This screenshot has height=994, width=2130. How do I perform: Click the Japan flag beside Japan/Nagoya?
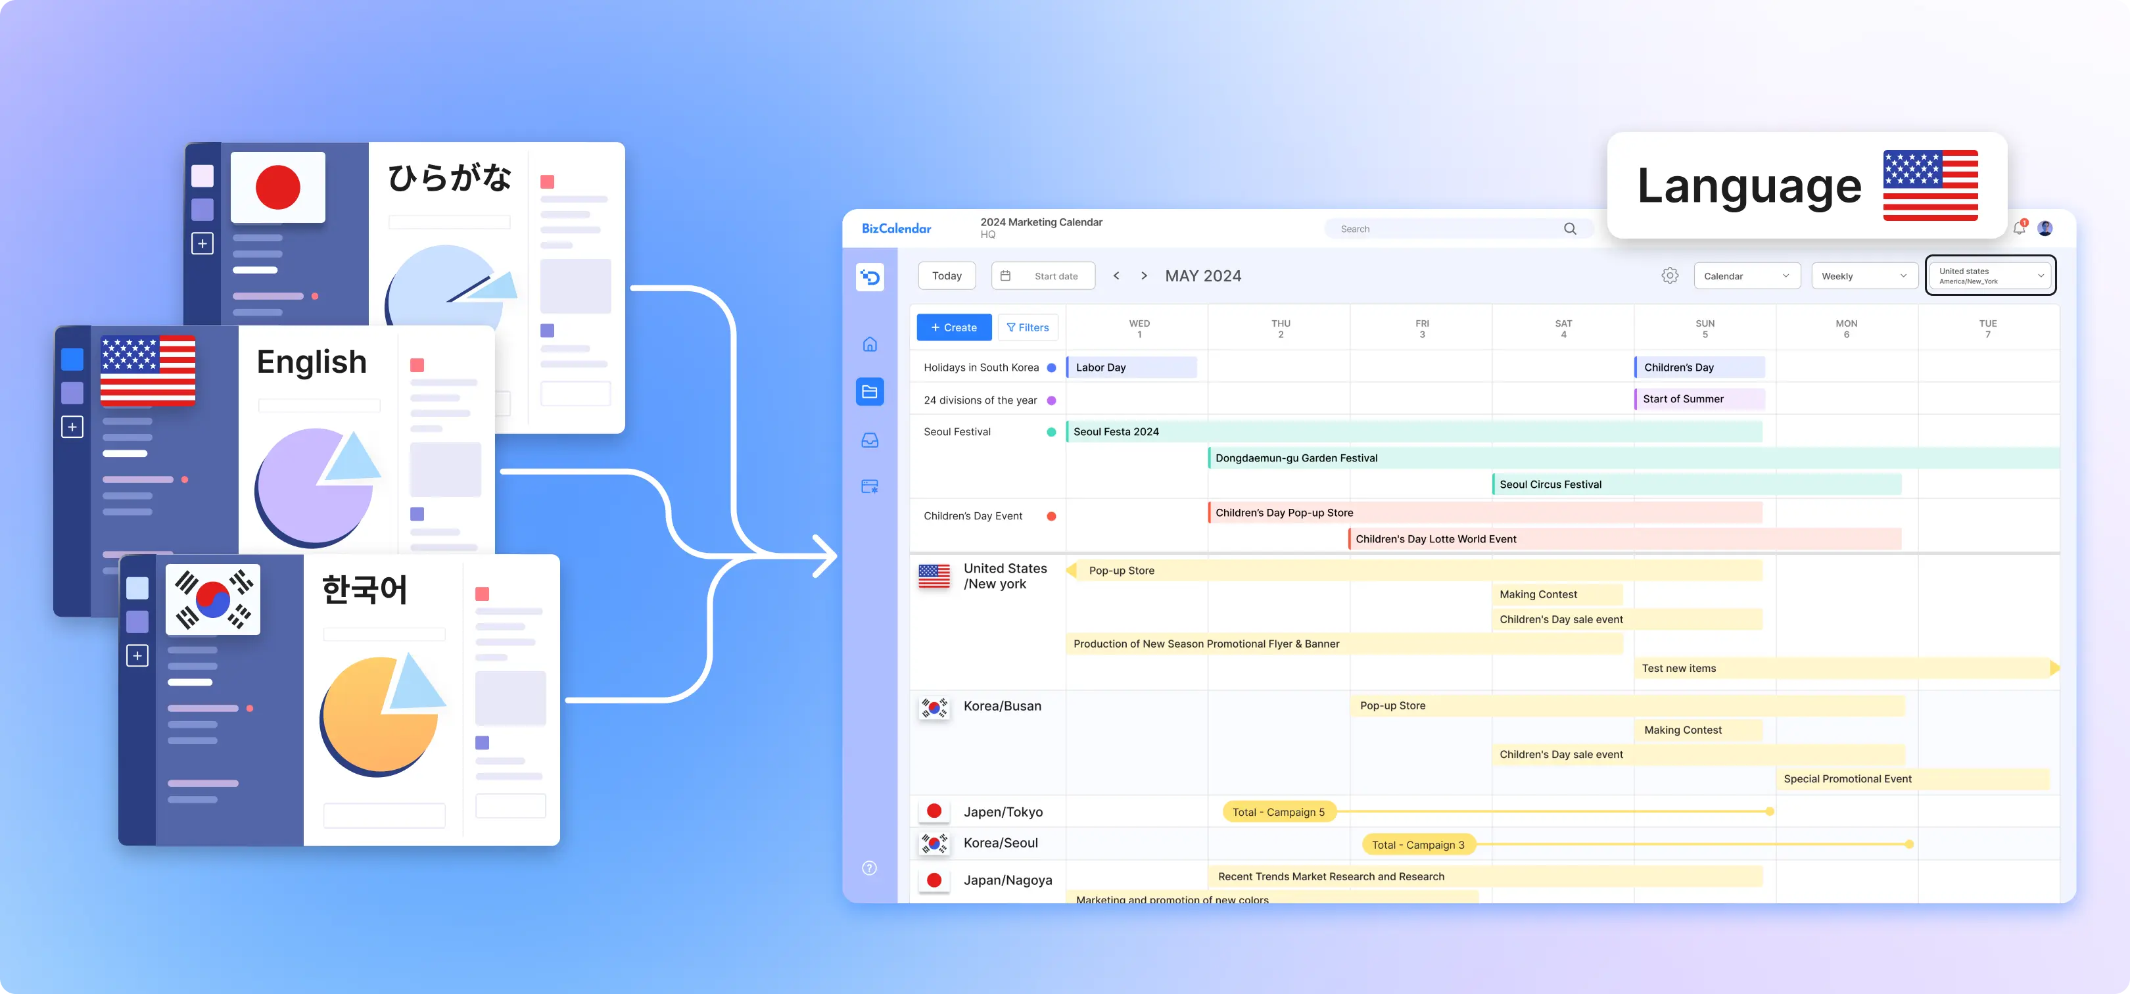click(x=934, y=880)
